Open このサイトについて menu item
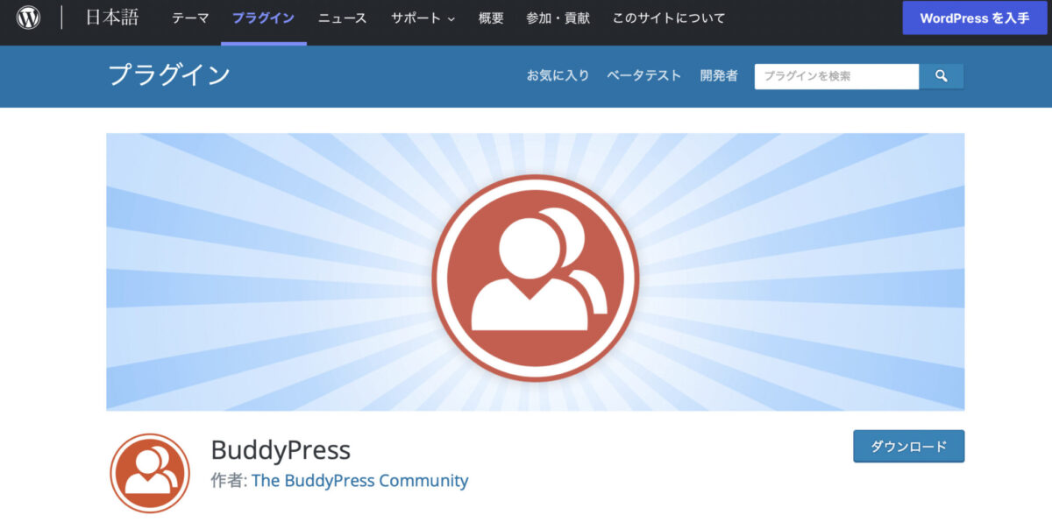This screenshot has width=1052, height=522. [x=669, y=18]
